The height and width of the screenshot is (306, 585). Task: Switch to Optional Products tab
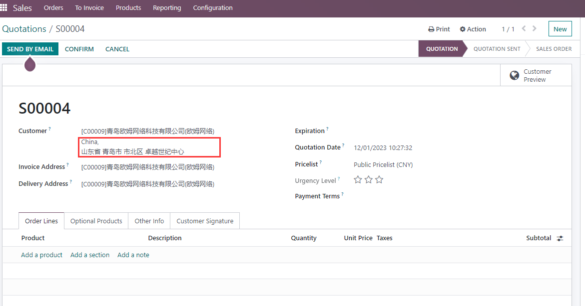point(96,221)
